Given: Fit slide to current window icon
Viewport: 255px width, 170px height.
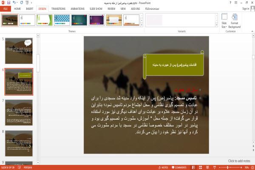Looking at the screenshot, I should (252, 167).
